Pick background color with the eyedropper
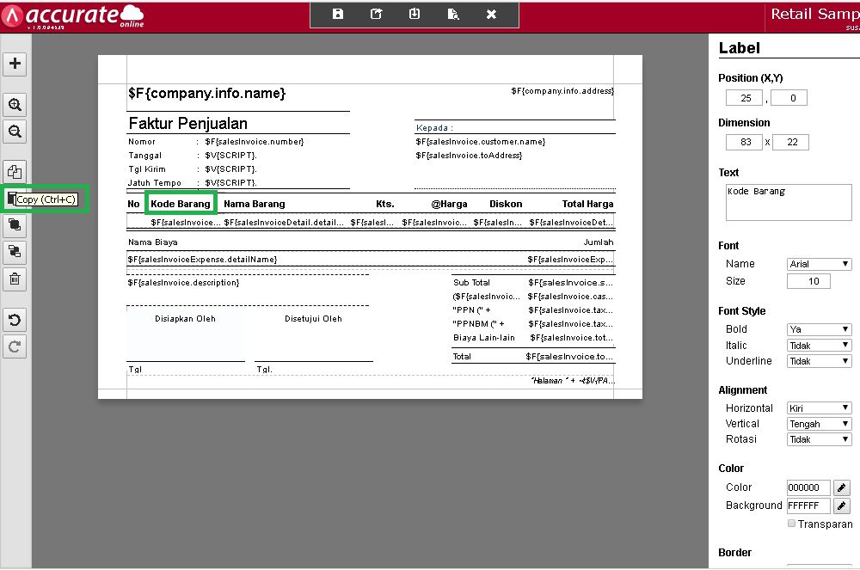This screenshot has height=570, width=860. click(843, 506)
